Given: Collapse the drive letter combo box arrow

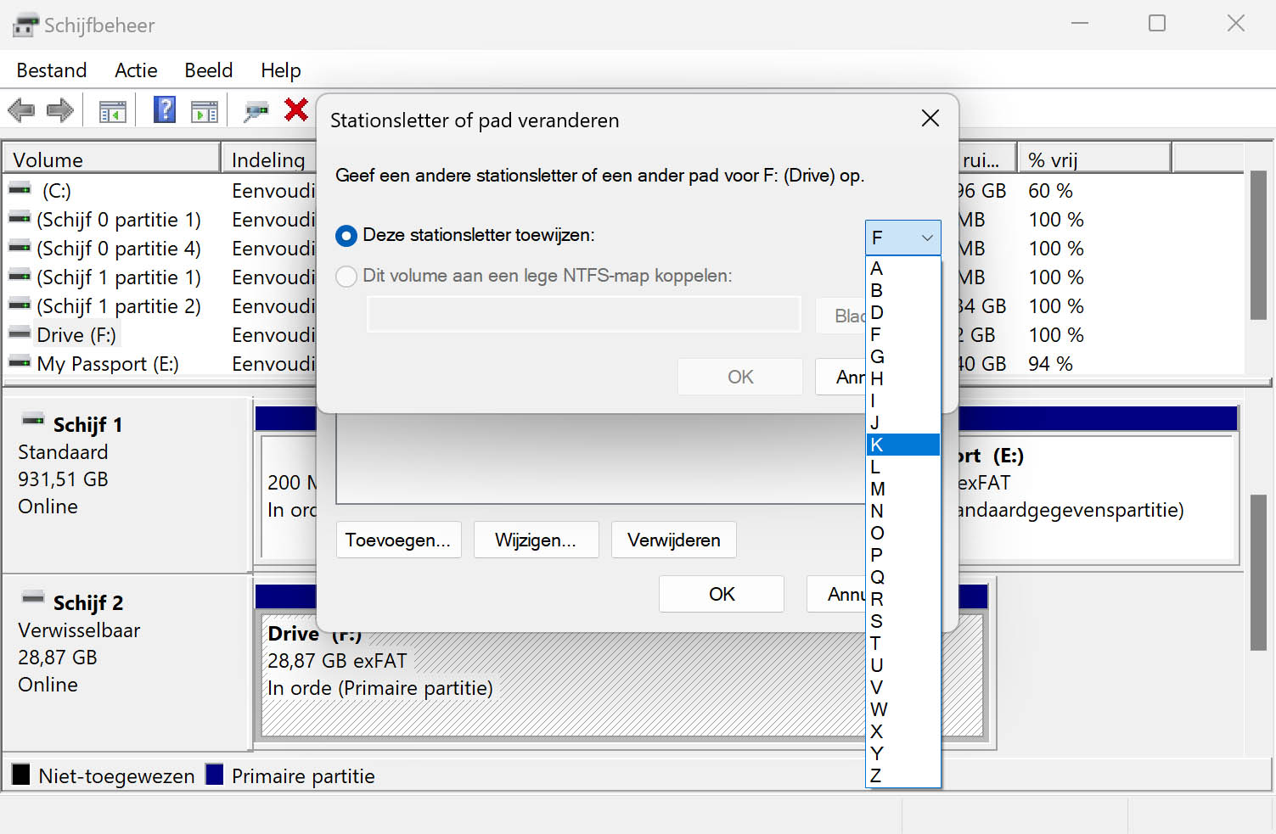Looking at the screenshot, I should point(927,238).
